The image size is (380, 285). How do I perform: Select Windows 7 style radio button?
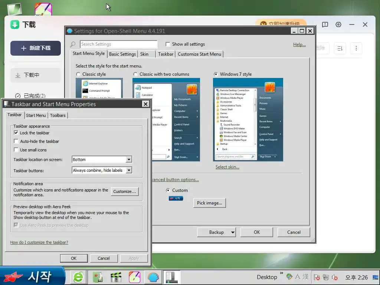[216, 74]
